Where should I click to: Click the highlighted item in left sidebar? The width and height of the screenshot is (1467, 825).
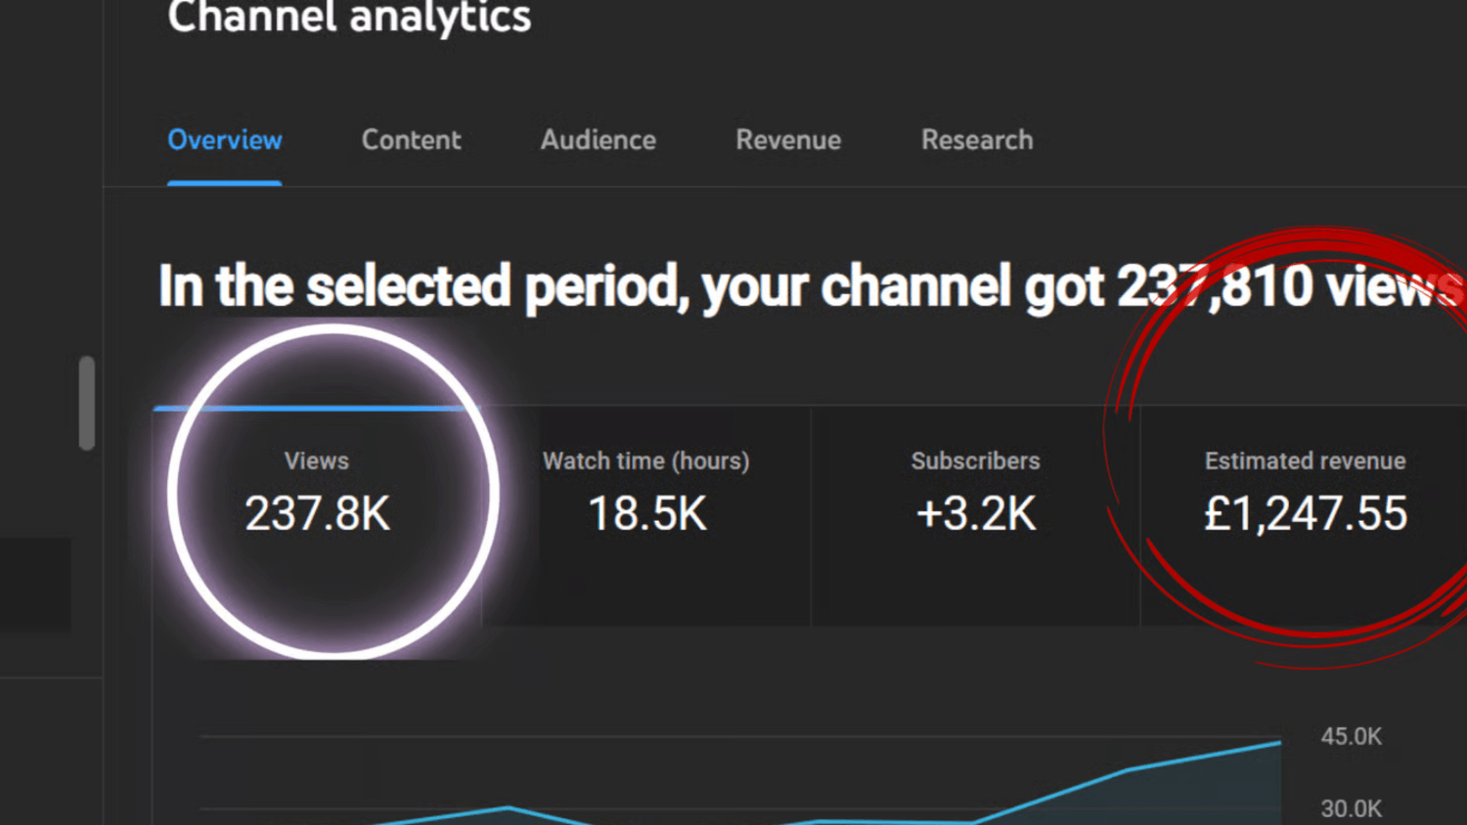[35, 584]
